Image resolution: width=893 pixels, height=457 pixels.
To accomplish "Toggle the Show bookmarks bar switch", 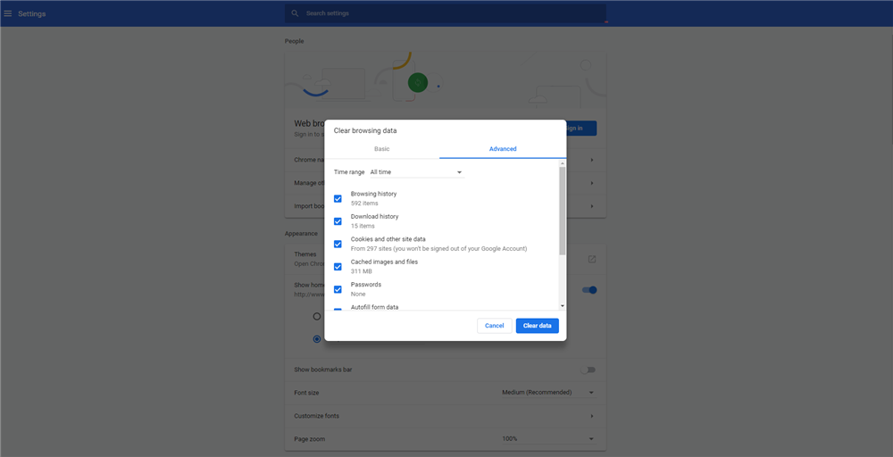I will (588, 370).
